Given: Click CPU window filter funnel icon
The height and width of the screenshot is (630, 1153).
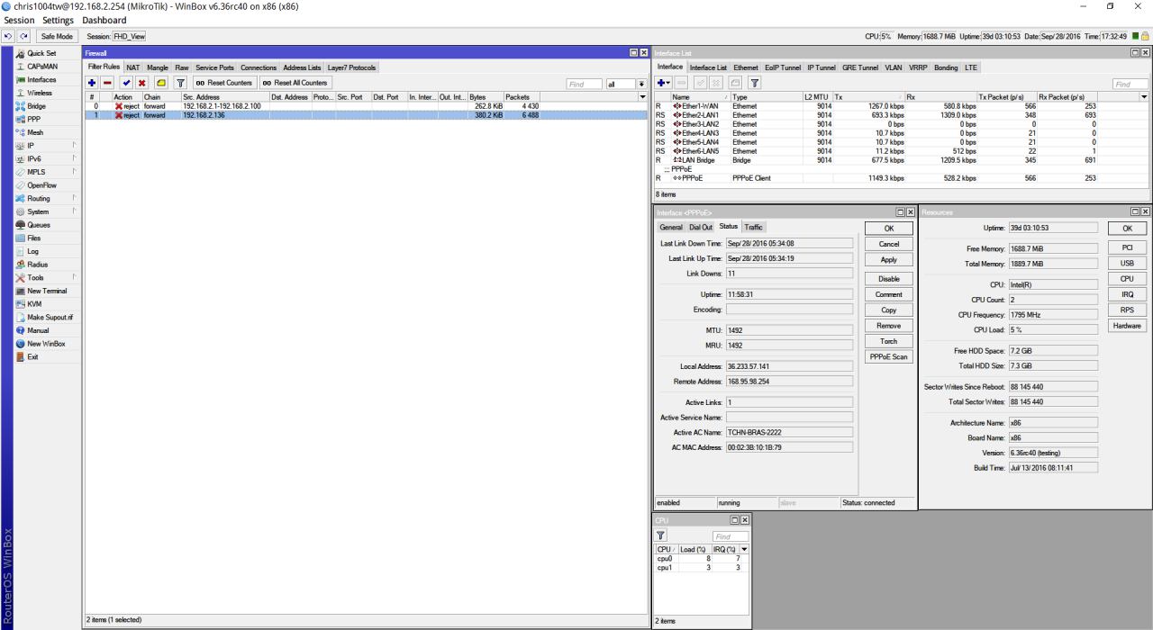Looking at the screenshot, I should [x=661, y=536].
